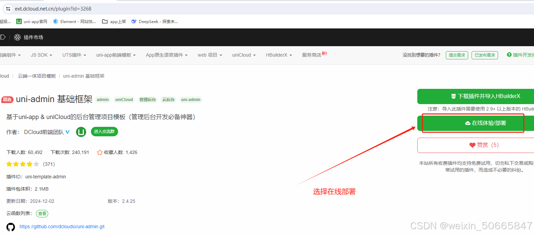
Task: Click DCloud前端团队 author name
Action: (44, 132)
